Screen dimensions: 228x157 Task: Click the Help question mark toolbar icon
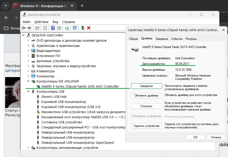point(53,28)
